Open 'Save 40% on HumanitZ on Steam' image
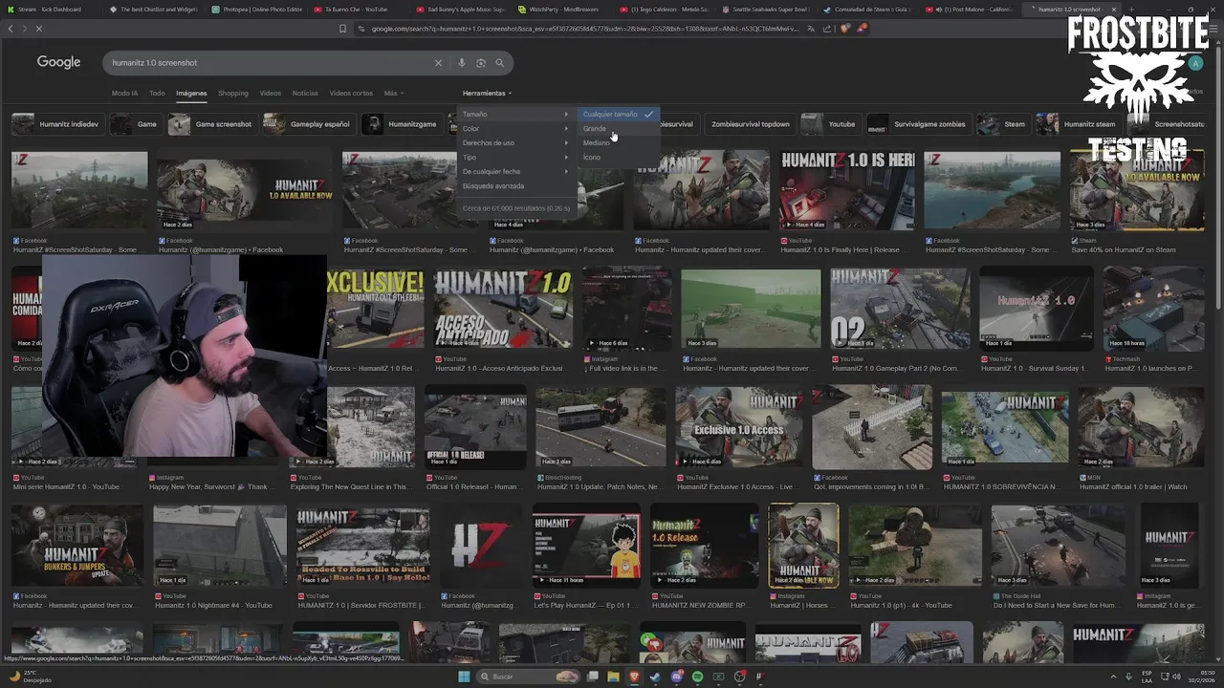The width and height of the screenshot is (1224, 688). pyautogui.click(x=1136, y=189)
